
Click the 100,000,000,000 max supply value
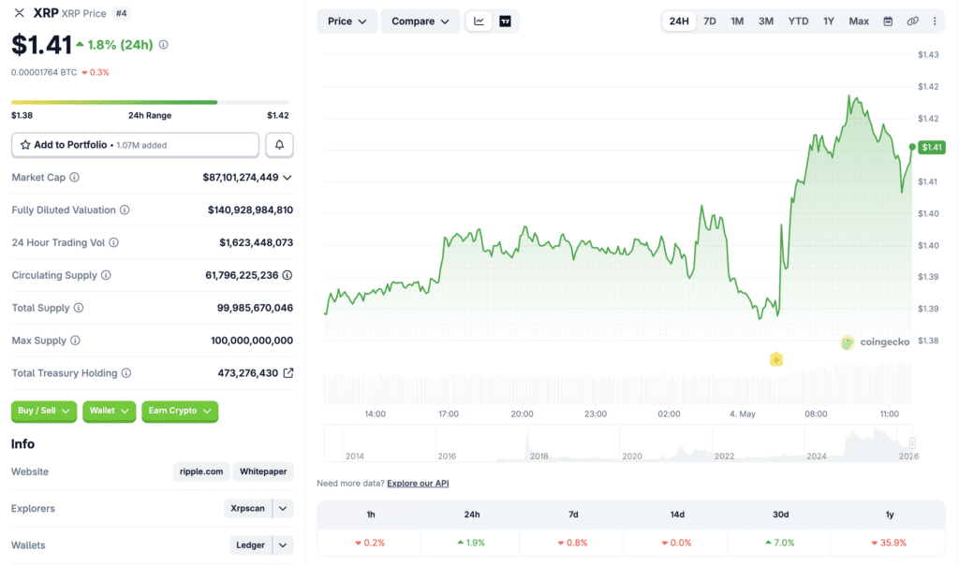pyautogui.click(x=252, y=340)
